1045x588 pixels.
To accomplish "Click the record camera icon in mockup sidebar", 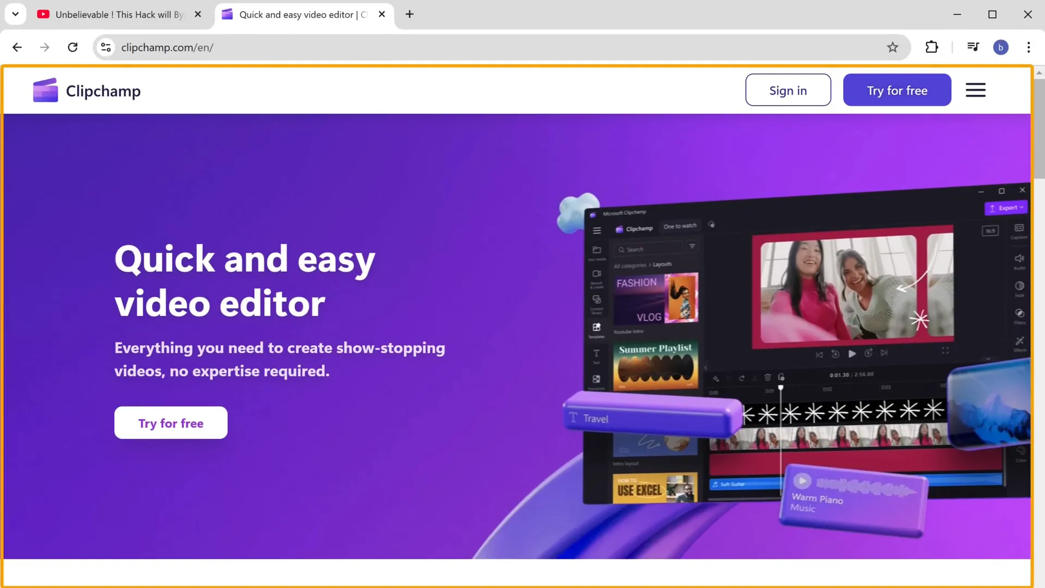I will (597, 274).
